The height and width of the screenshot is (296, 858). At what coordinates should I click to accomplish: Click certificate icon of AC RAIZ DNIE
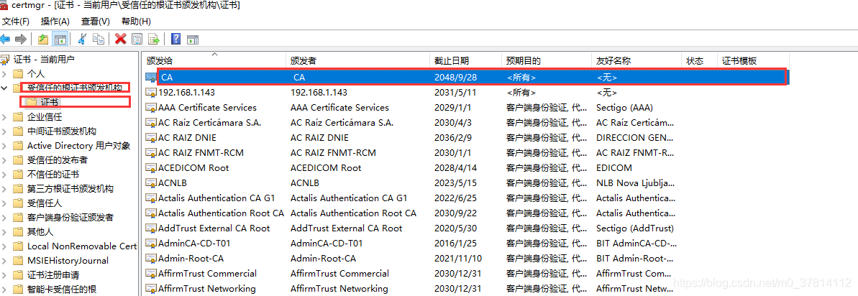[x=151, y=138]
